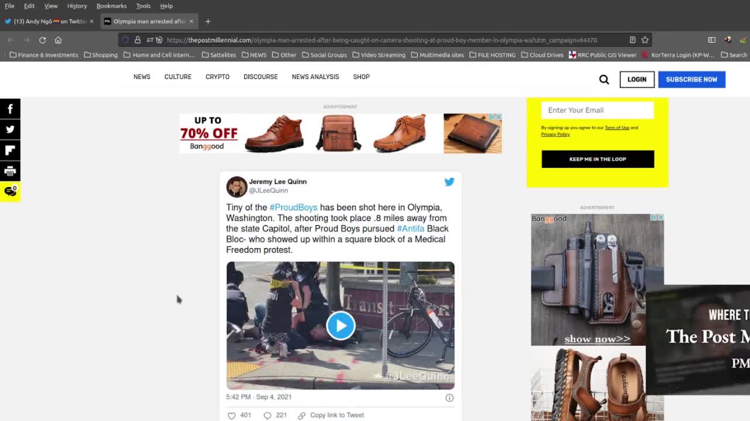This screenshot has width=750, height=421.
Task: Open Multimedia sites bookmark folder
Action: [x=437, y=55]
